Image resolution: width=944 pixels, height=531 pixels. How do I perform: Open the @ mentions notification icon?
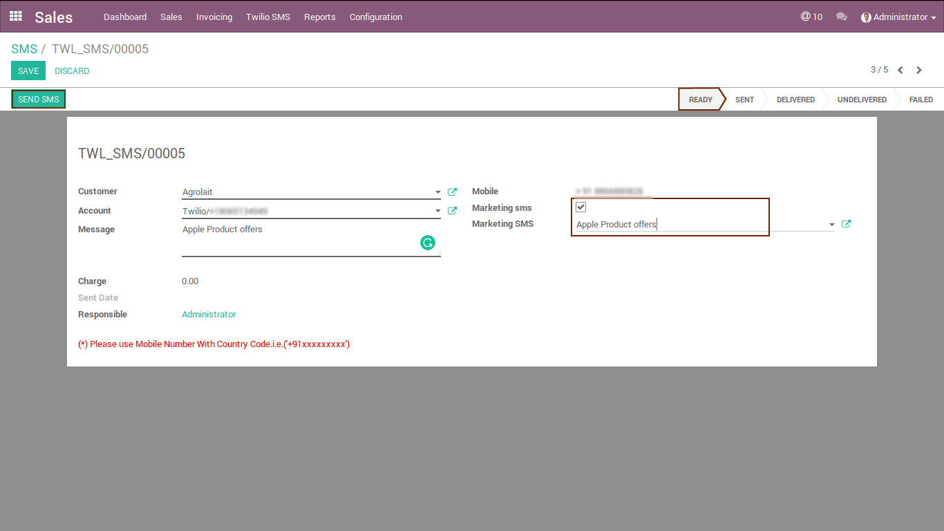click(811, 17)
